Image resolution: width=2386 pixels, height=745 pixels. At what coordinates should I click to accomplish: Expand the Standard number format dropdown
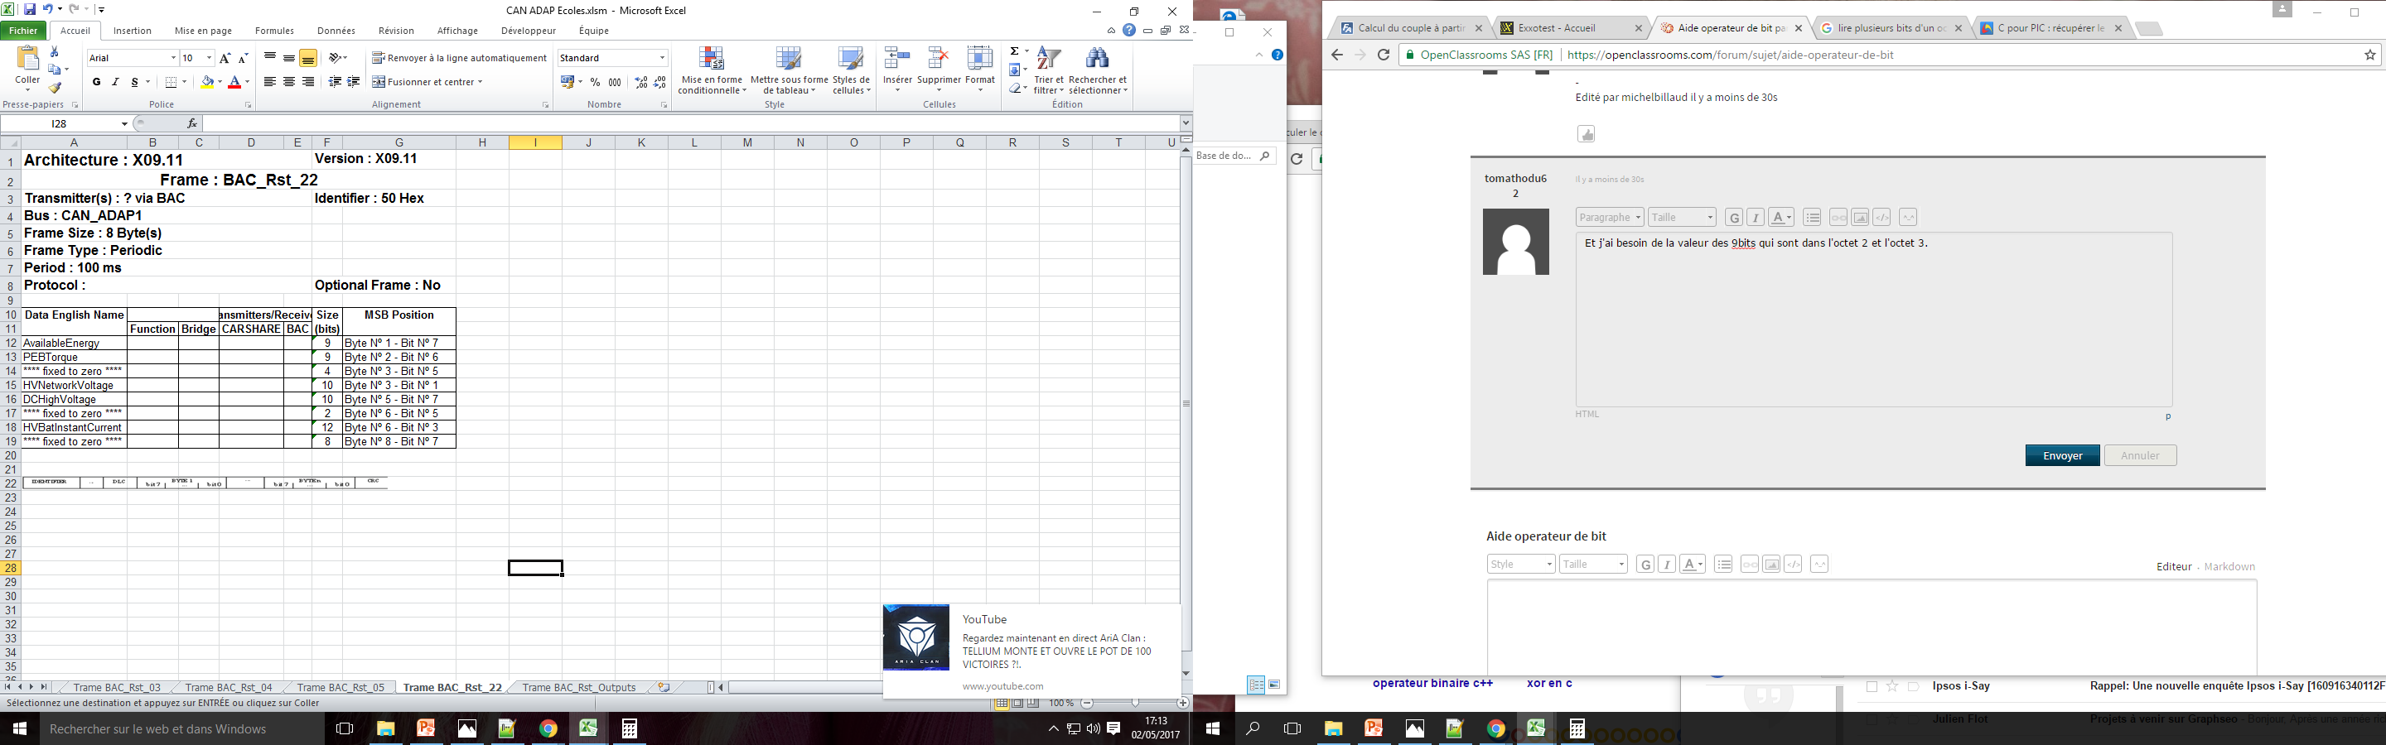click(661, 58)
